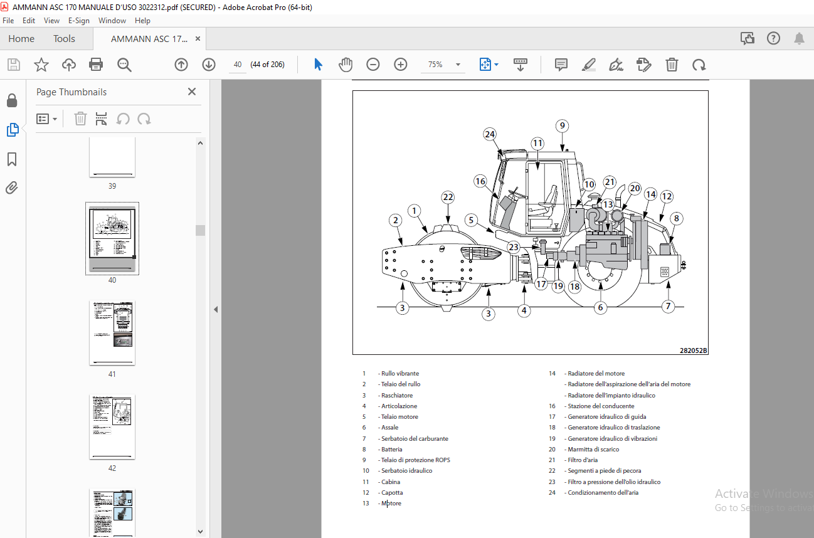Click figure code '282052B'
814x538 pixels.
(x=694, y=351)
